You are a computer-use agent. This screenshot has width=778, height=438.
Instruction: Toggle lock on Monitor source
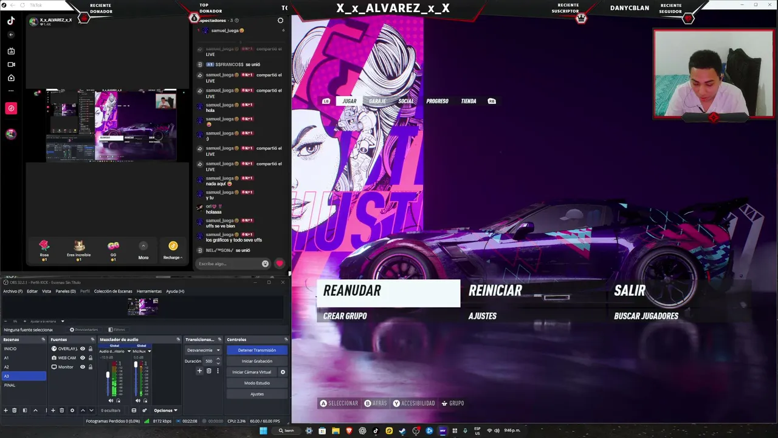click(x=91, y=367)
